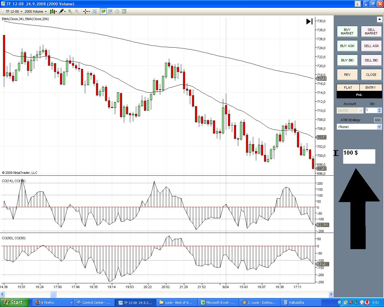Click the 100 $ text box
This screenshot has height=307, width=384.
pos(359,156)
